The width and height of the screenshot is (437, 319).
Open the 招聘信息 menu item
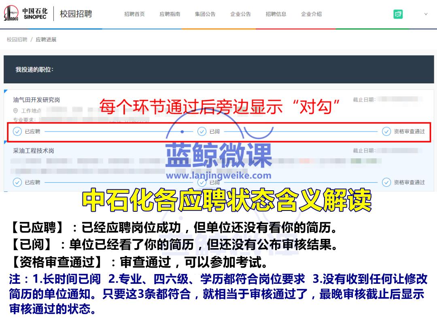coord(275,14)
